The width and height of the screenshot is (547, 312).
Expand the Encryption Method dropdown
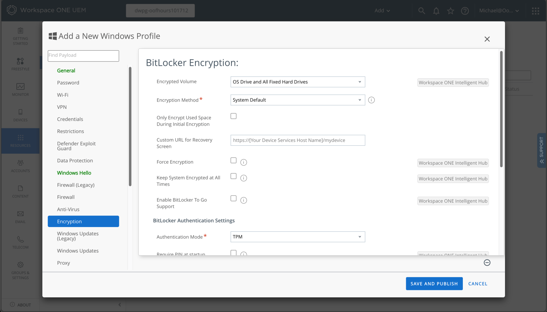pos(297,100)
